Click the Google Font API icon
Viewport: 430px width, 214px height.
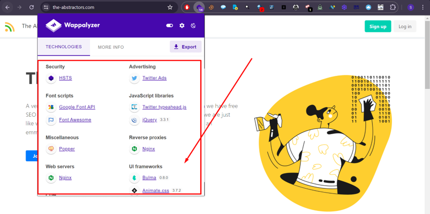point(51,107)
